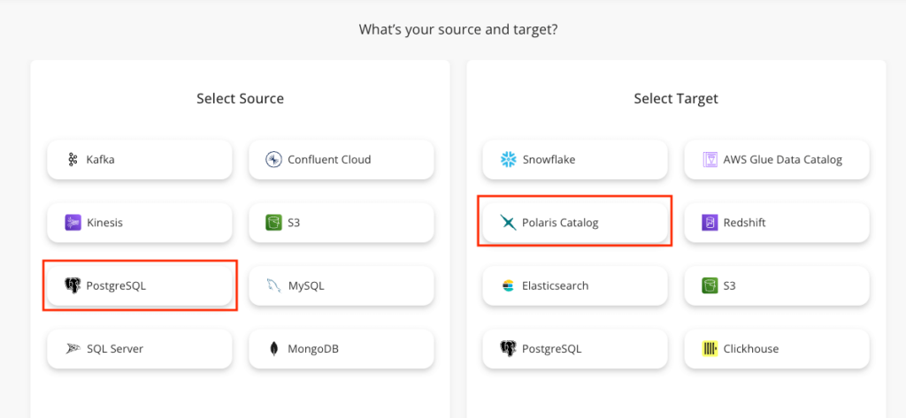
Task: Pick PostgreSQL as the target
Action: pyautogui.click(x=575, y=349)
